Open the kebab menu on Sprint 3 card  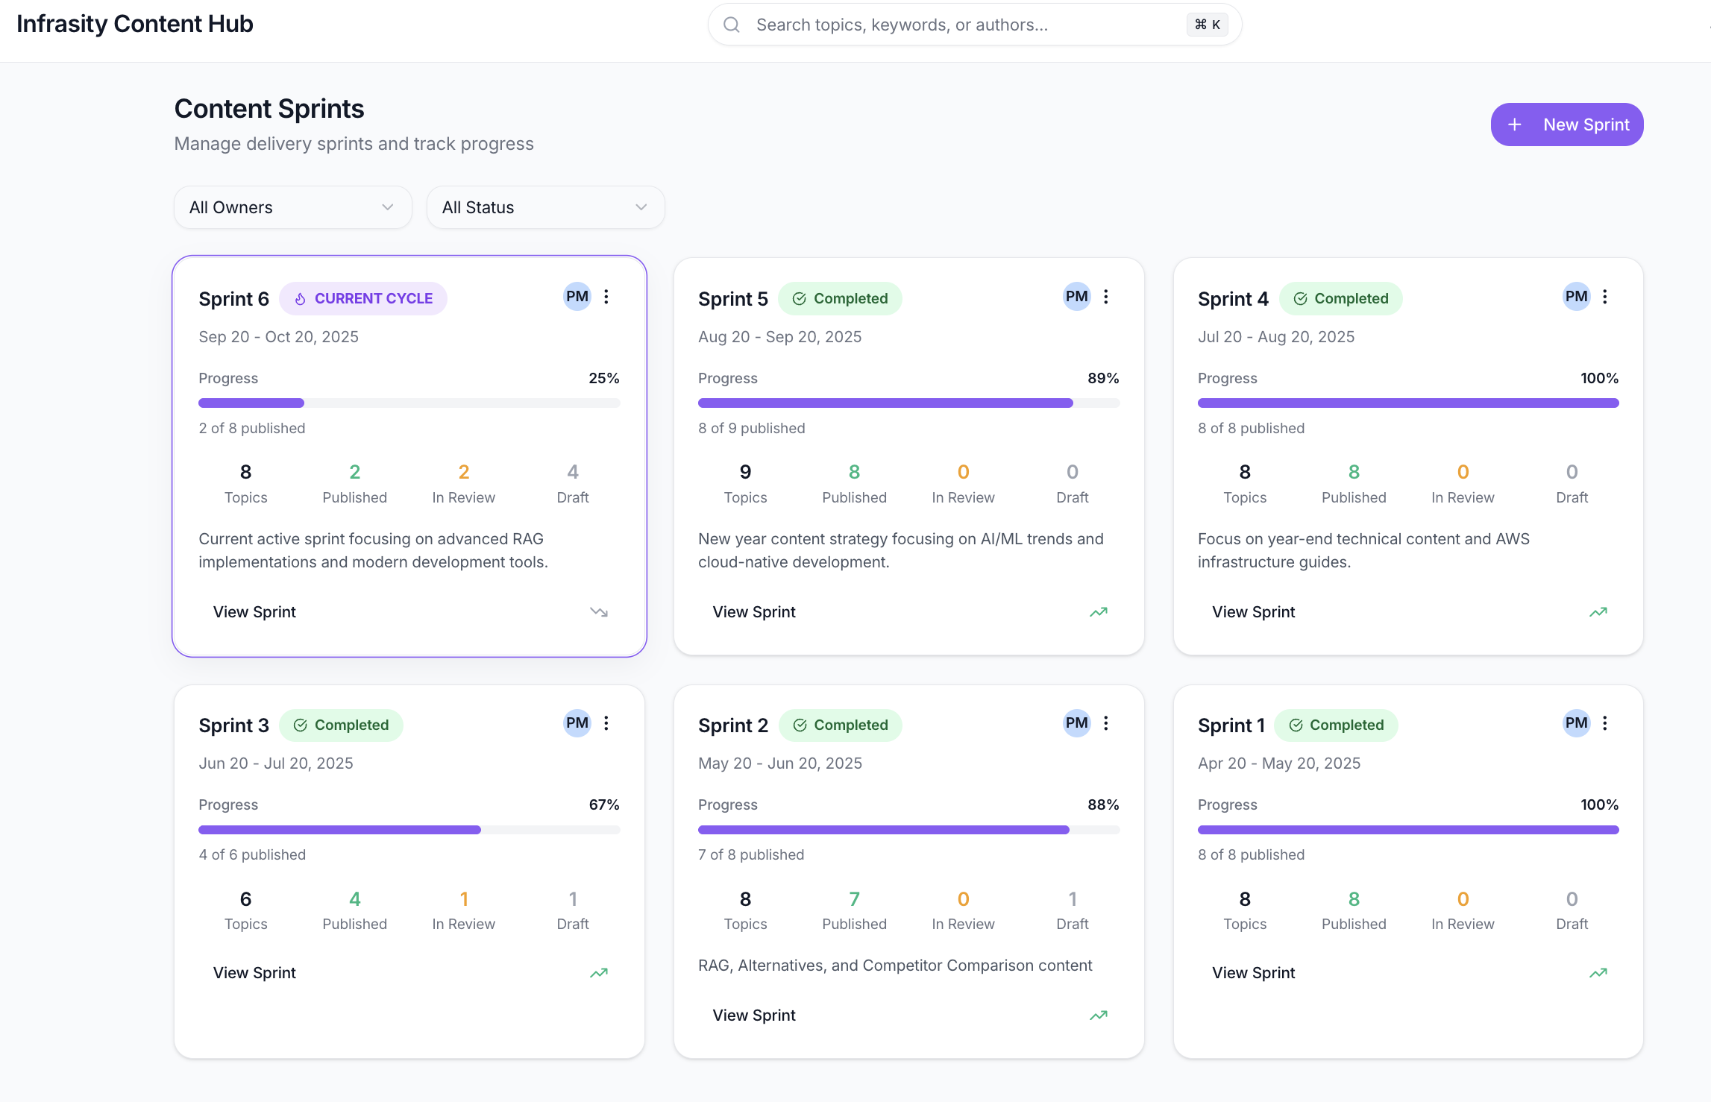pos(607,723)
